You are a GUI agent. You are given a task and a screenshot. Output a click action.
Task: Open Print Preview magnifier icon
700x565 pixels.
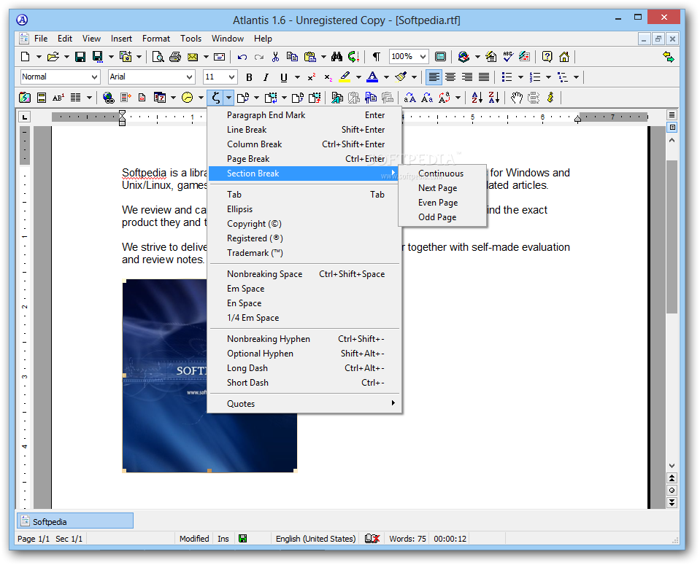tap(158, 57)
